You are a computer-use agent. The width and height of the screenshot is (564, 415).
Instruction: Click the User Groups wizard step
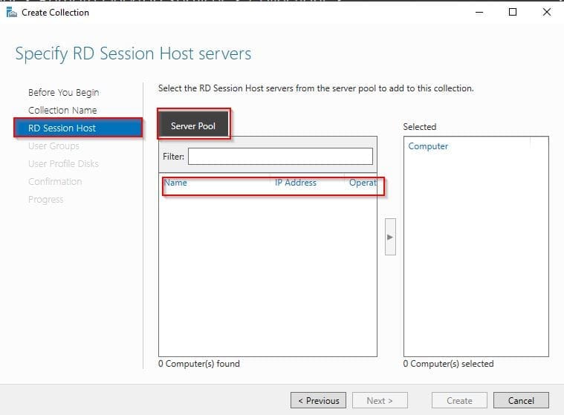54,146
